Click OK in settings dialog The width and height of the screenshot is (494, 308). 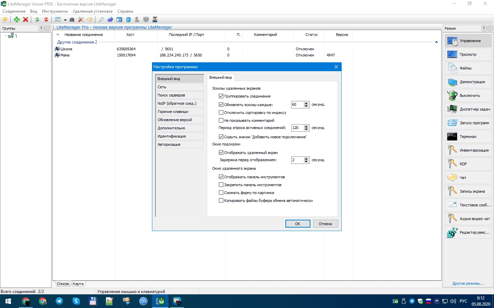(x=298, y=224)
